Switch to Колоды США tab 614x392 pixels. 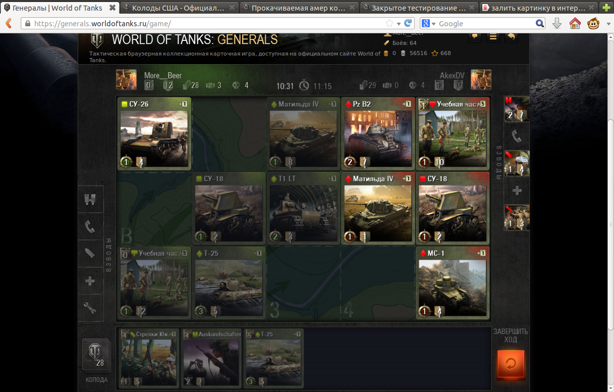click(x=179, y=8)
